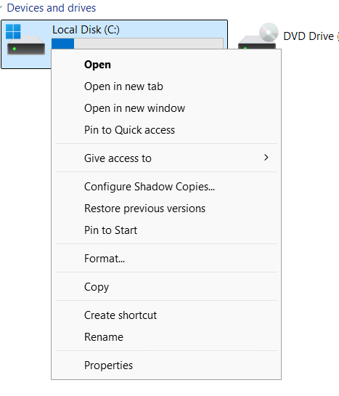
Task: Click the Local Disk (C:) label
Action: pos(86,30)
